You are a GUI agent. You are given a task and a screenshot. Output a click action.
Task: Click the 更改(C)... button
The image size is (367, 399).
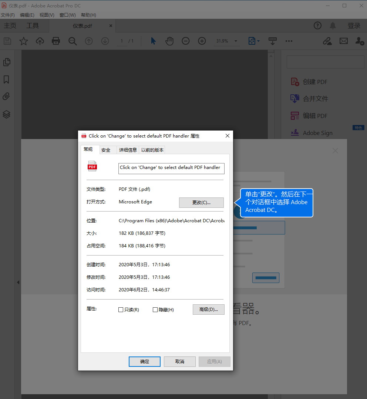[201, 203]
